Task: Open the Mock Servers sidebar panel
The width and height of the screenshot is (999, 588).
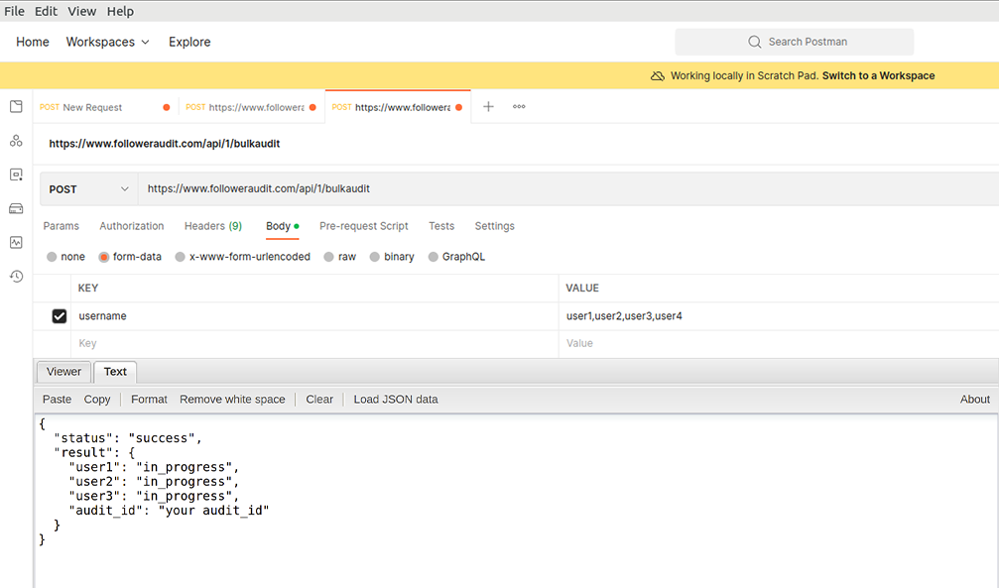Action: coord(16,208)
